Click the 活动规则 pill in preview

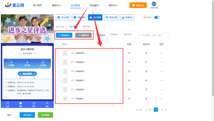[x=27, y=74]
